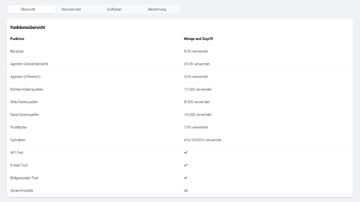The height and width of the screenshot is (202, 360).
Task: Select the Rohtext-Datenquellen row
Action: (x=180, y=89)
